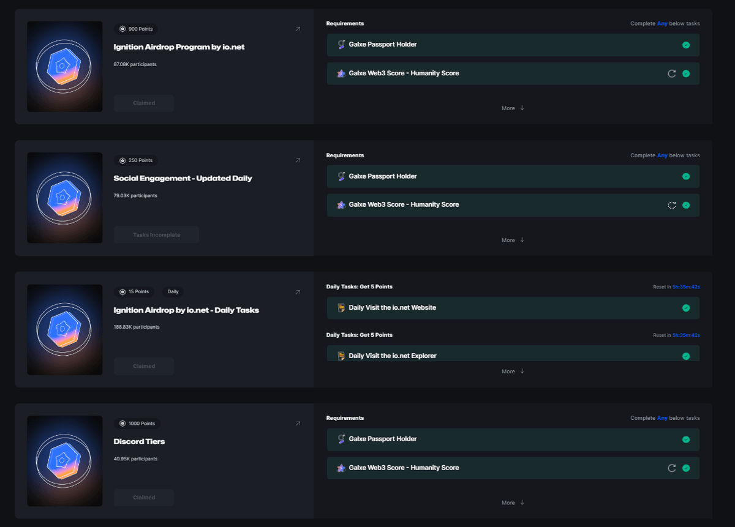Click green checkmark on Daily Visit io.net Explorer
This screenshot has width=735, height=527.
(686, 356)
